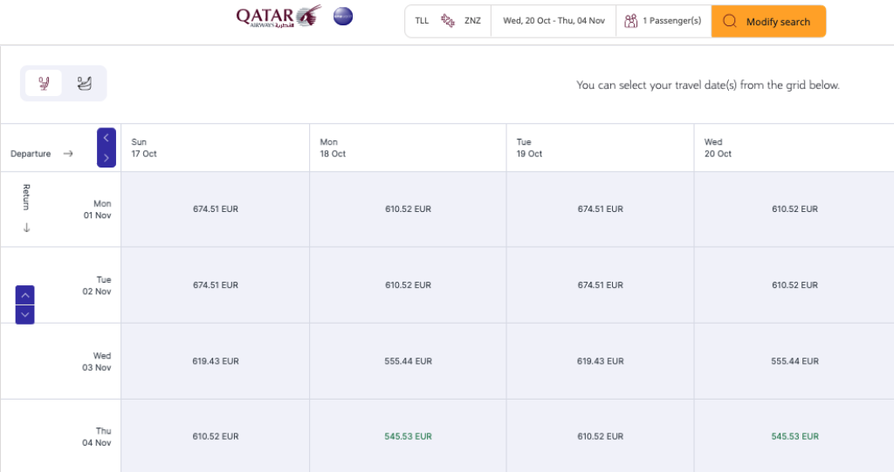Screen dimensions: 894x472
Task: Select 545.53 EUR fare for 20 Oct departure
Action: pos(794,436)
